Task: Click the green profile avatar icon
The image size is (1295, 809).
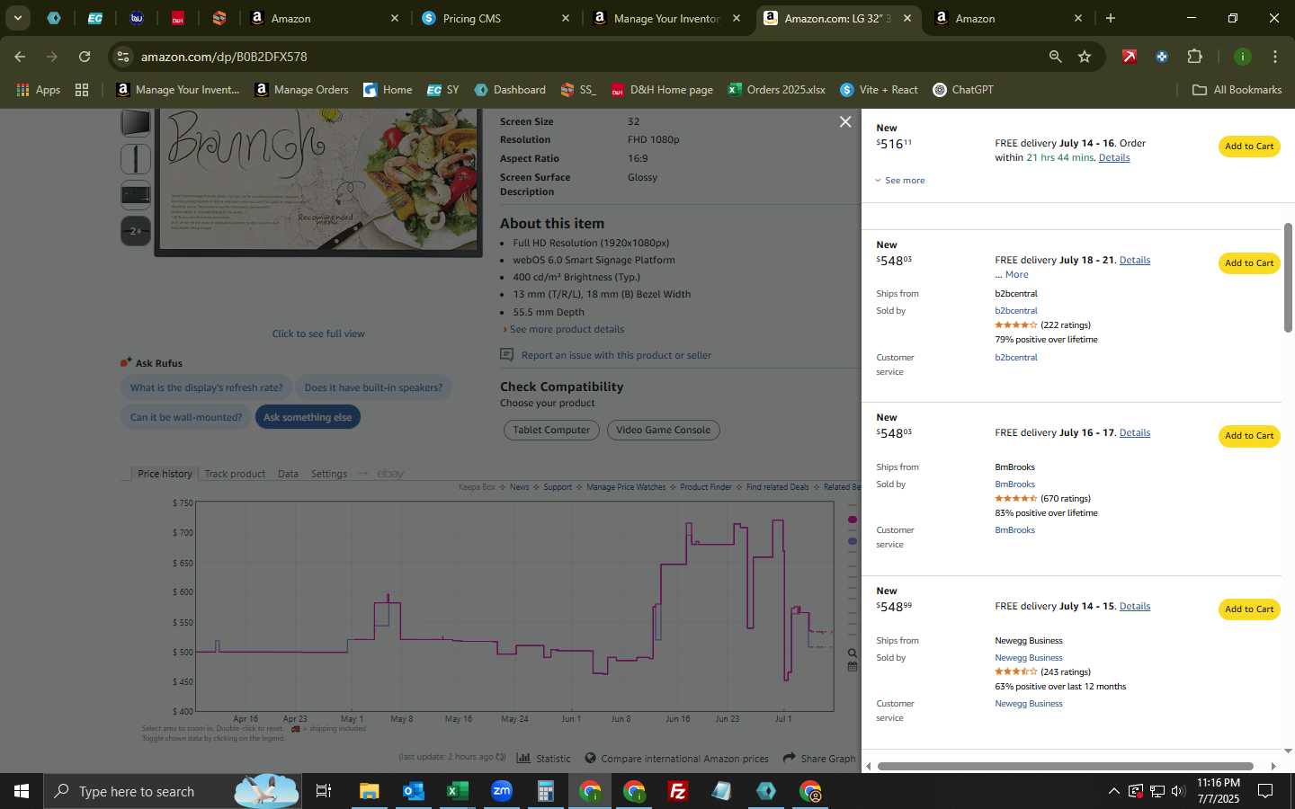Action: [x=1242, y=57]
